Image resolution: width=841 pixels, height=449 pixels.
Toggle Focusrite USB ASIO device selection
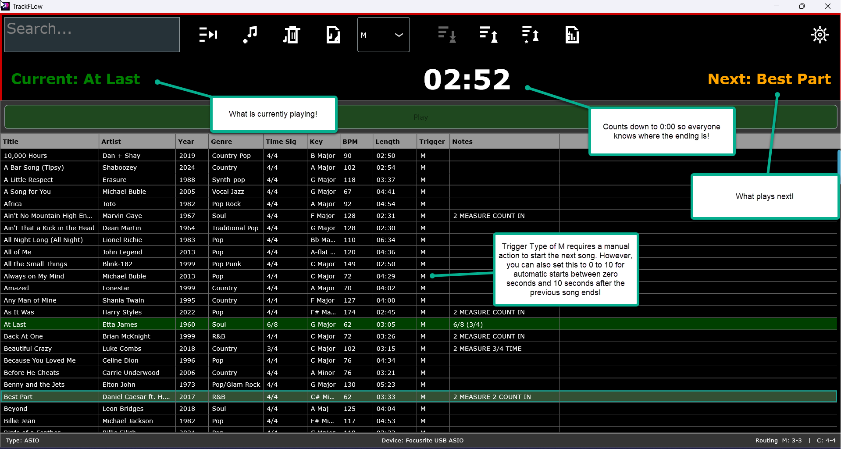421,440
